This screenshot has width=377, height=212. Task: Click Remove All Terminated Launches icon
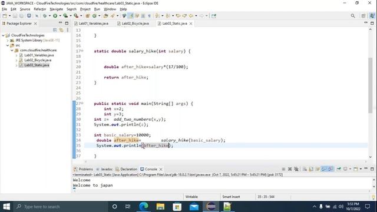tap(296, 169)
